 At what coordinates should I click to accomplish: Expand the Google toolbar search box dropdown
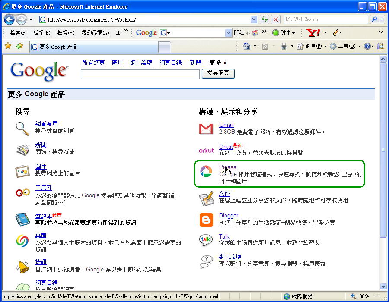pyautogui.click(x=228, y=33)
